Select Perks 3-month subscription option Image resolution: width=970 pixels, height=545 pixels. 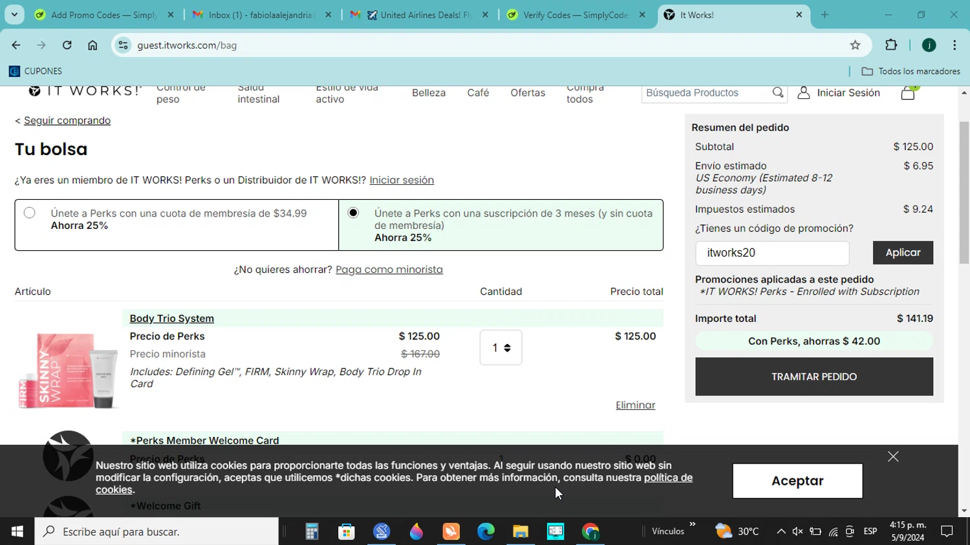coord(353,213)
